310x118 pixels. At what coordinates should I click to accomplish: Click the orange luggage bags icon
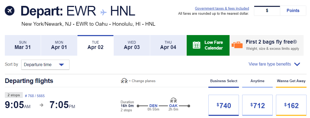[x=237, y=45]
